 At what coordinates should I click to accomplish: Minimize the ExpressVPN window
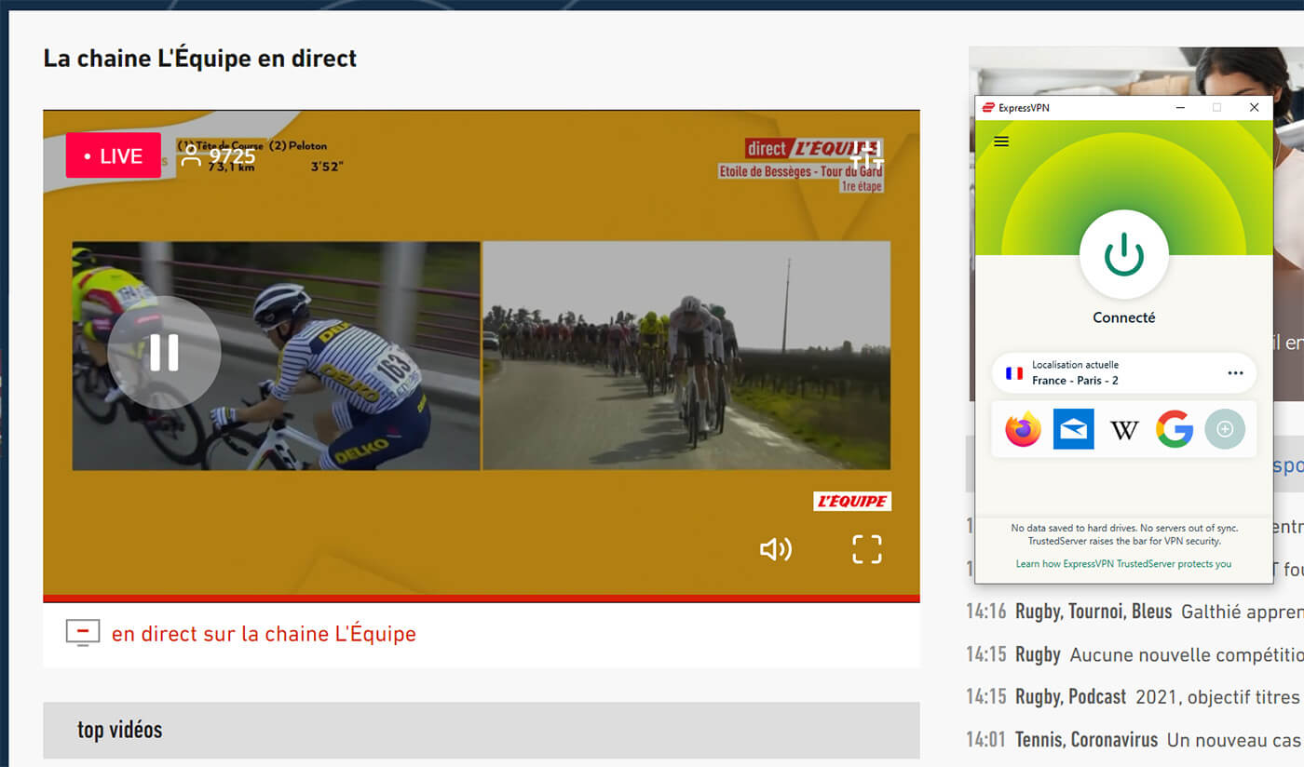(1181, 108)
